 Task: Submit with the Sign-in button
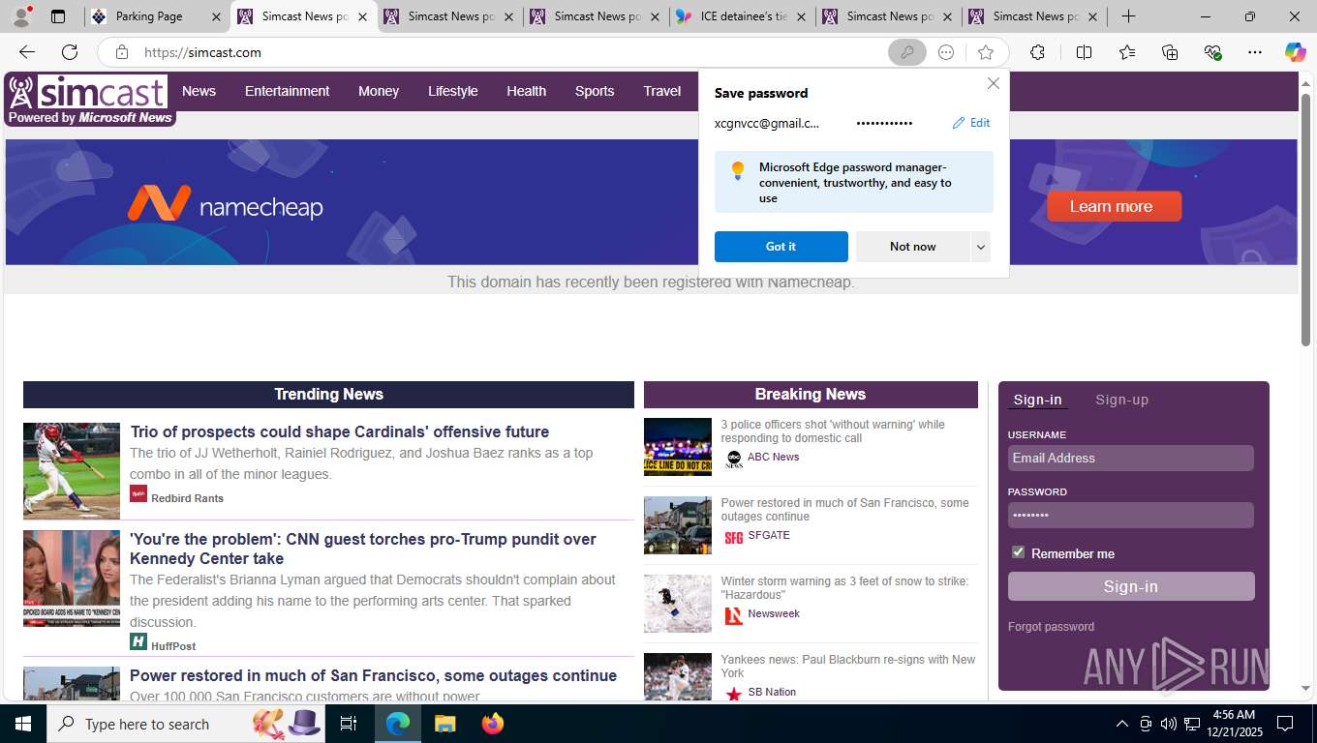[1130, 586]
